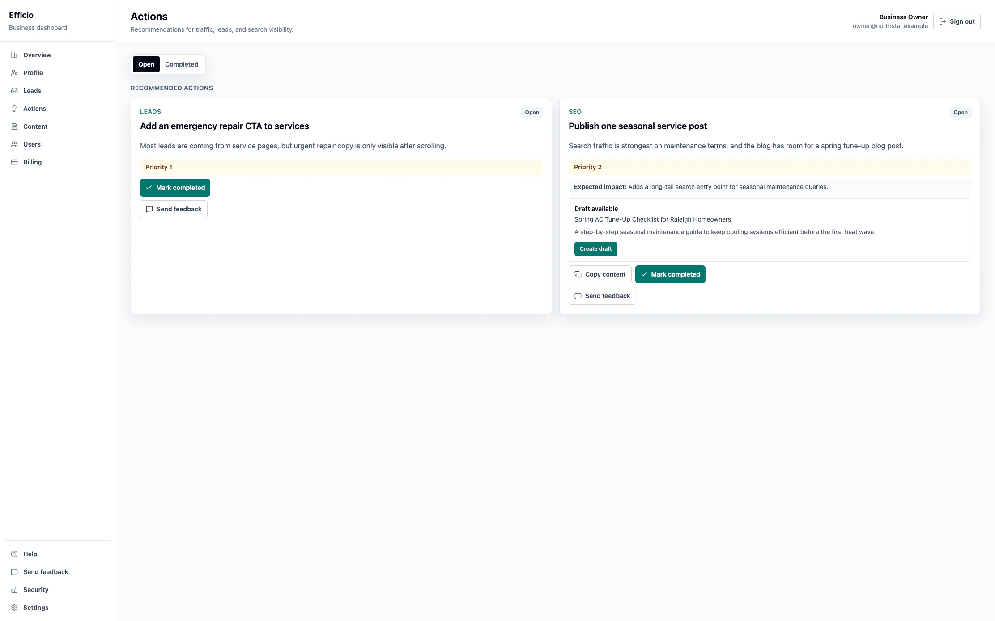Navigate to the Users label in the sidebar

[x=32, y=144]
